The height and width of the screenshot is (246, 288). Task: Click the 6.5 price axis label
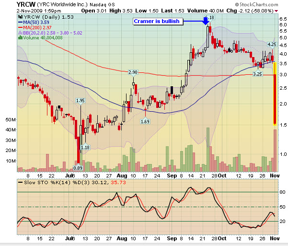pyautogui.click(x=283, y=19)
